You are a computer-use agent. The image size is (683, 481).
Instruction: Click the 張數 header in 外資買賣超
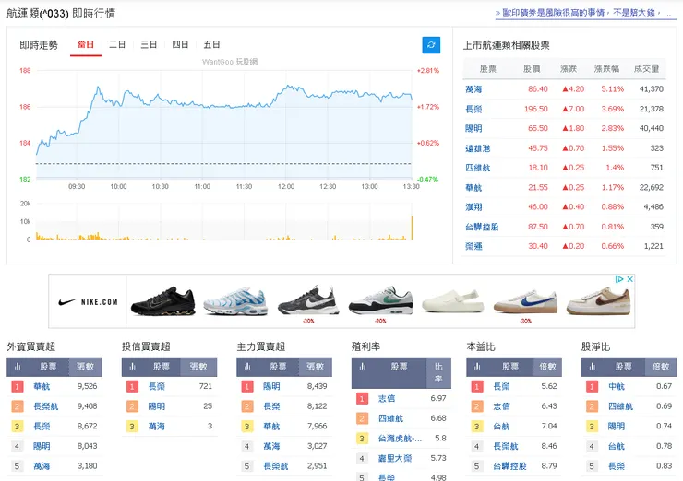85,367
